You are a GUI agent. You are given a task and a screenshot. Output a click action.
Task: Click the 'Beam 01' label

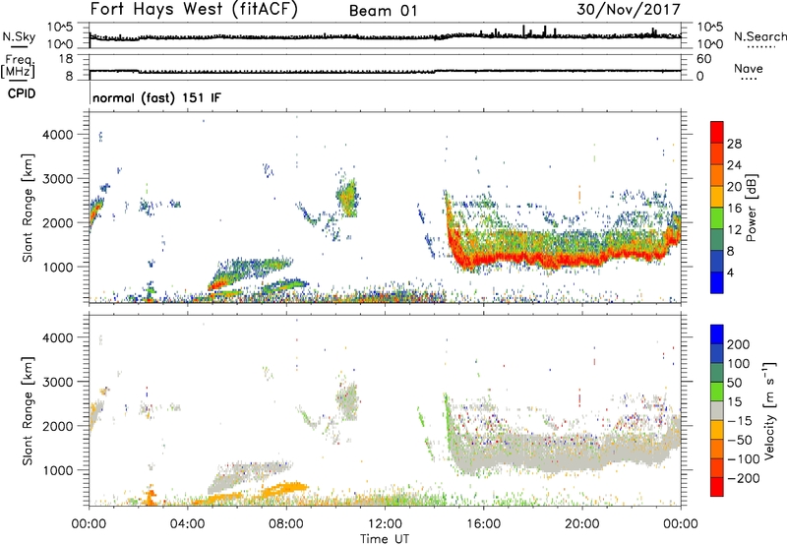(383, 11)
